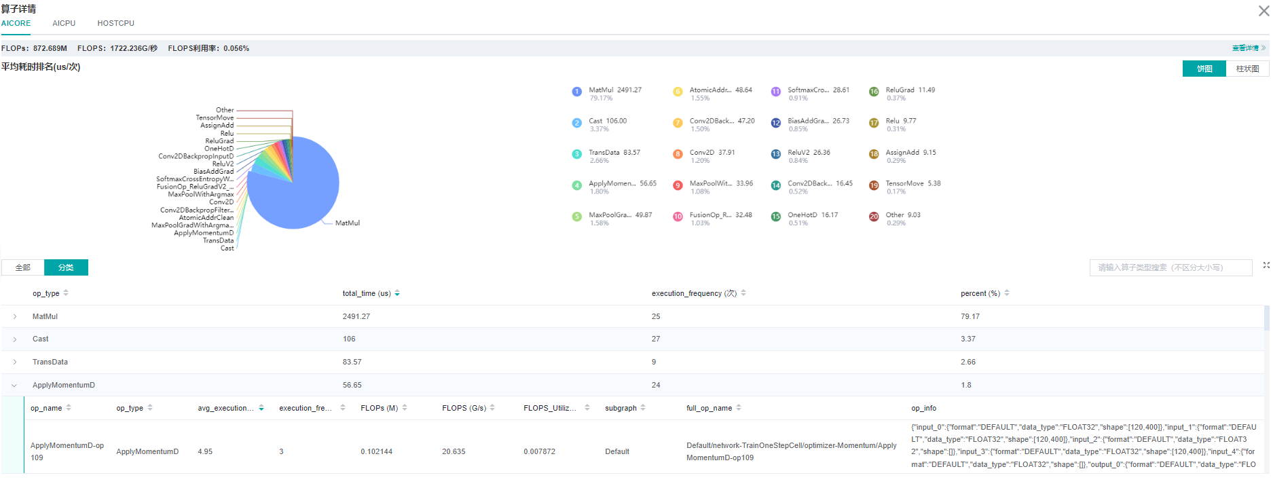The width and height of the screenshot is (1273, 486).
Task: Sort table by total_time column arrows
Action: coord(397,293)
